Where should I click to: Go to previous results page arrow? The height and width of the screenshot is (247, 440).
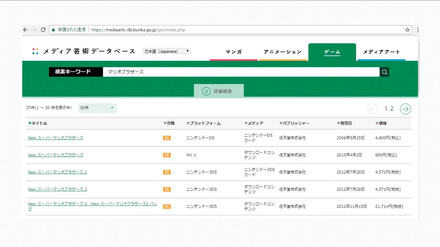[372, 109]
